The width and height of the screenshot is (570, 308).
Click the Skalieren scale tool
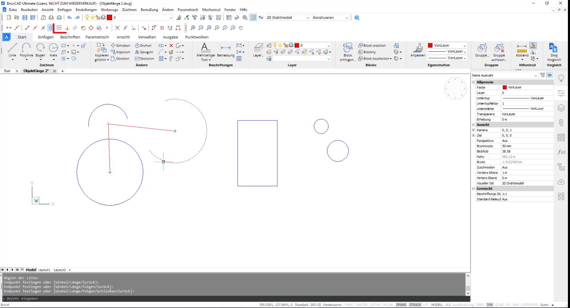click(x=144, y=59)
